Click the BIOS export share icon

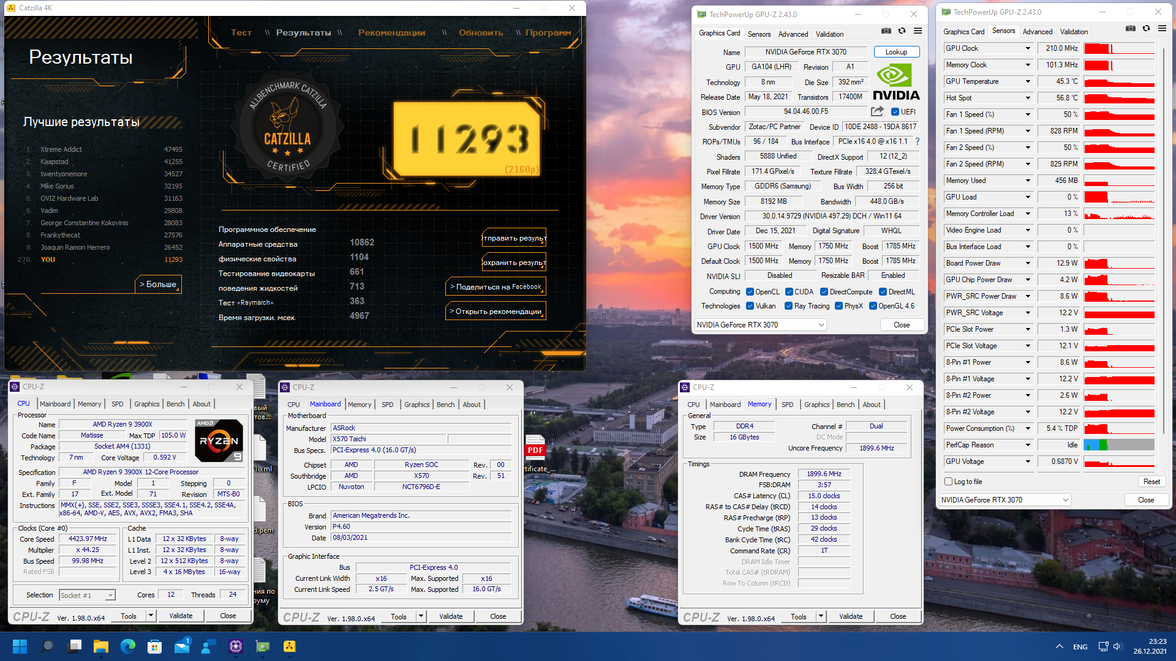877,111
